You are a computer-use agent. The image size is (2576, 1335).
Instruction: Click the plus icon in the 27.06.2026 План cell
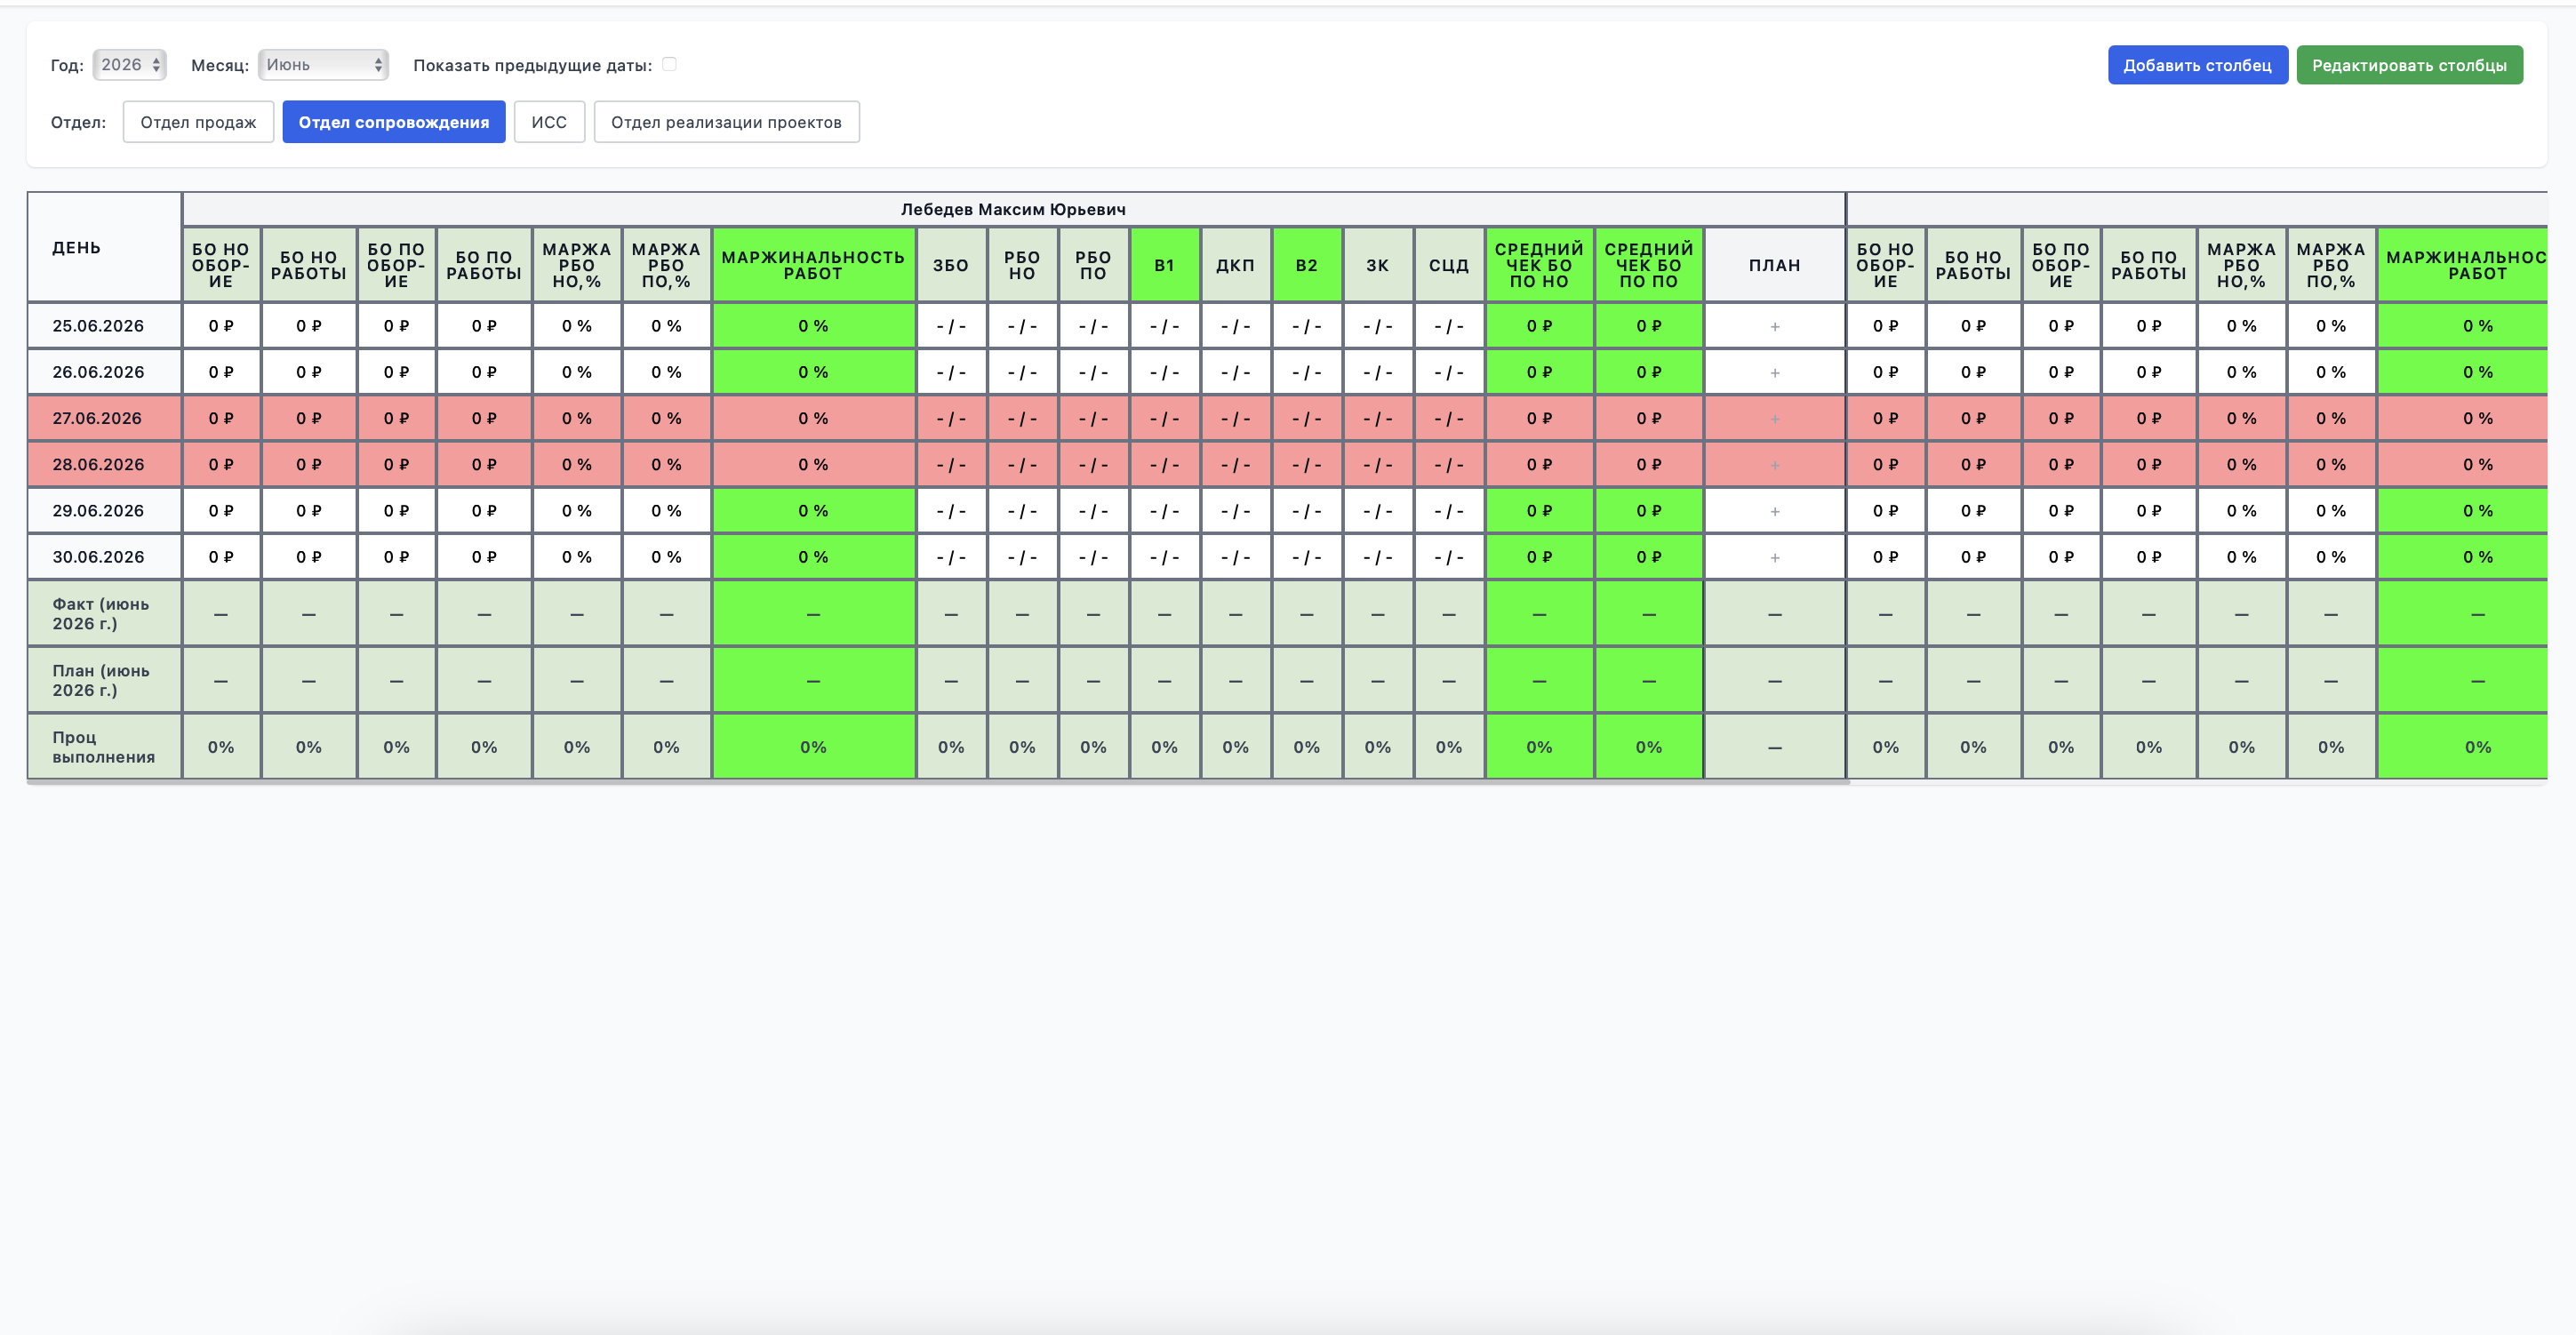(x=1774, y=418)
